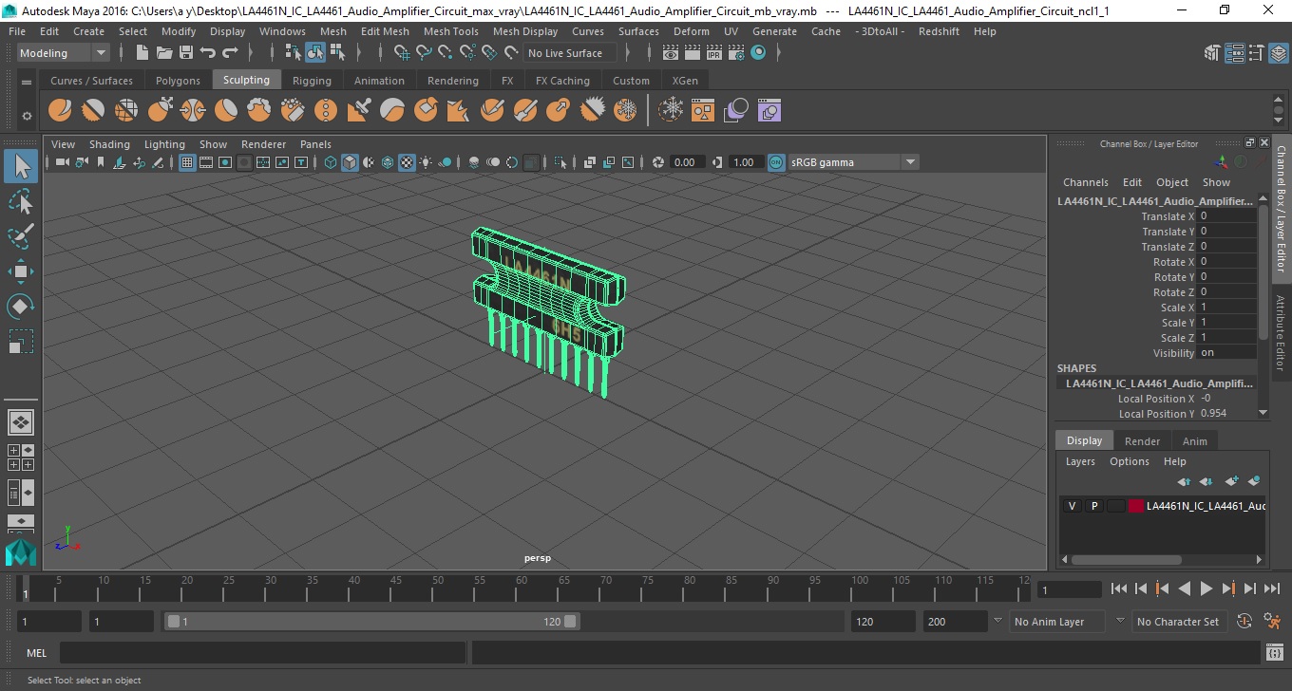Click the MEL command input field
Screen dimensions: 1292x691
point(263,653)
